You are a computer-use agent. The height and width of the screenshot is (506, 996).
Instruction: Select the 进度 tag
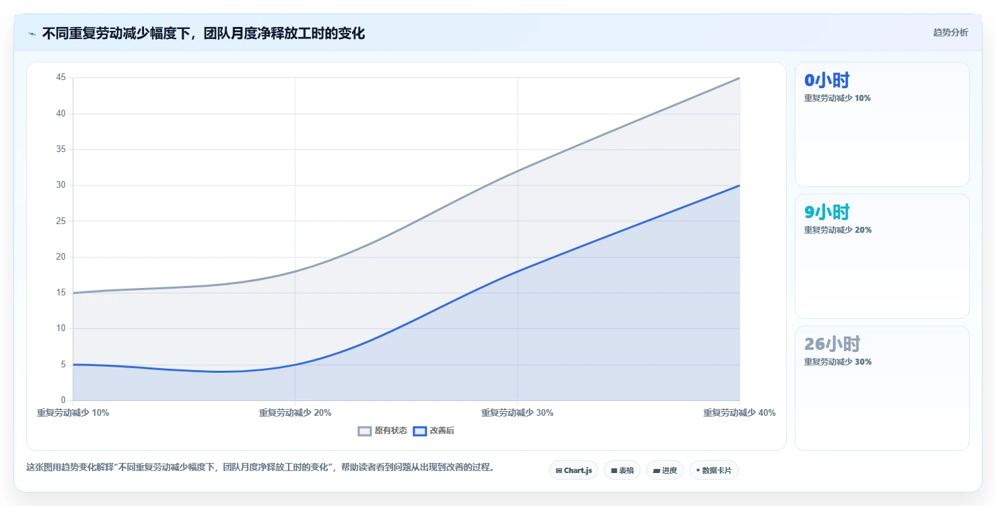point(664,470)
